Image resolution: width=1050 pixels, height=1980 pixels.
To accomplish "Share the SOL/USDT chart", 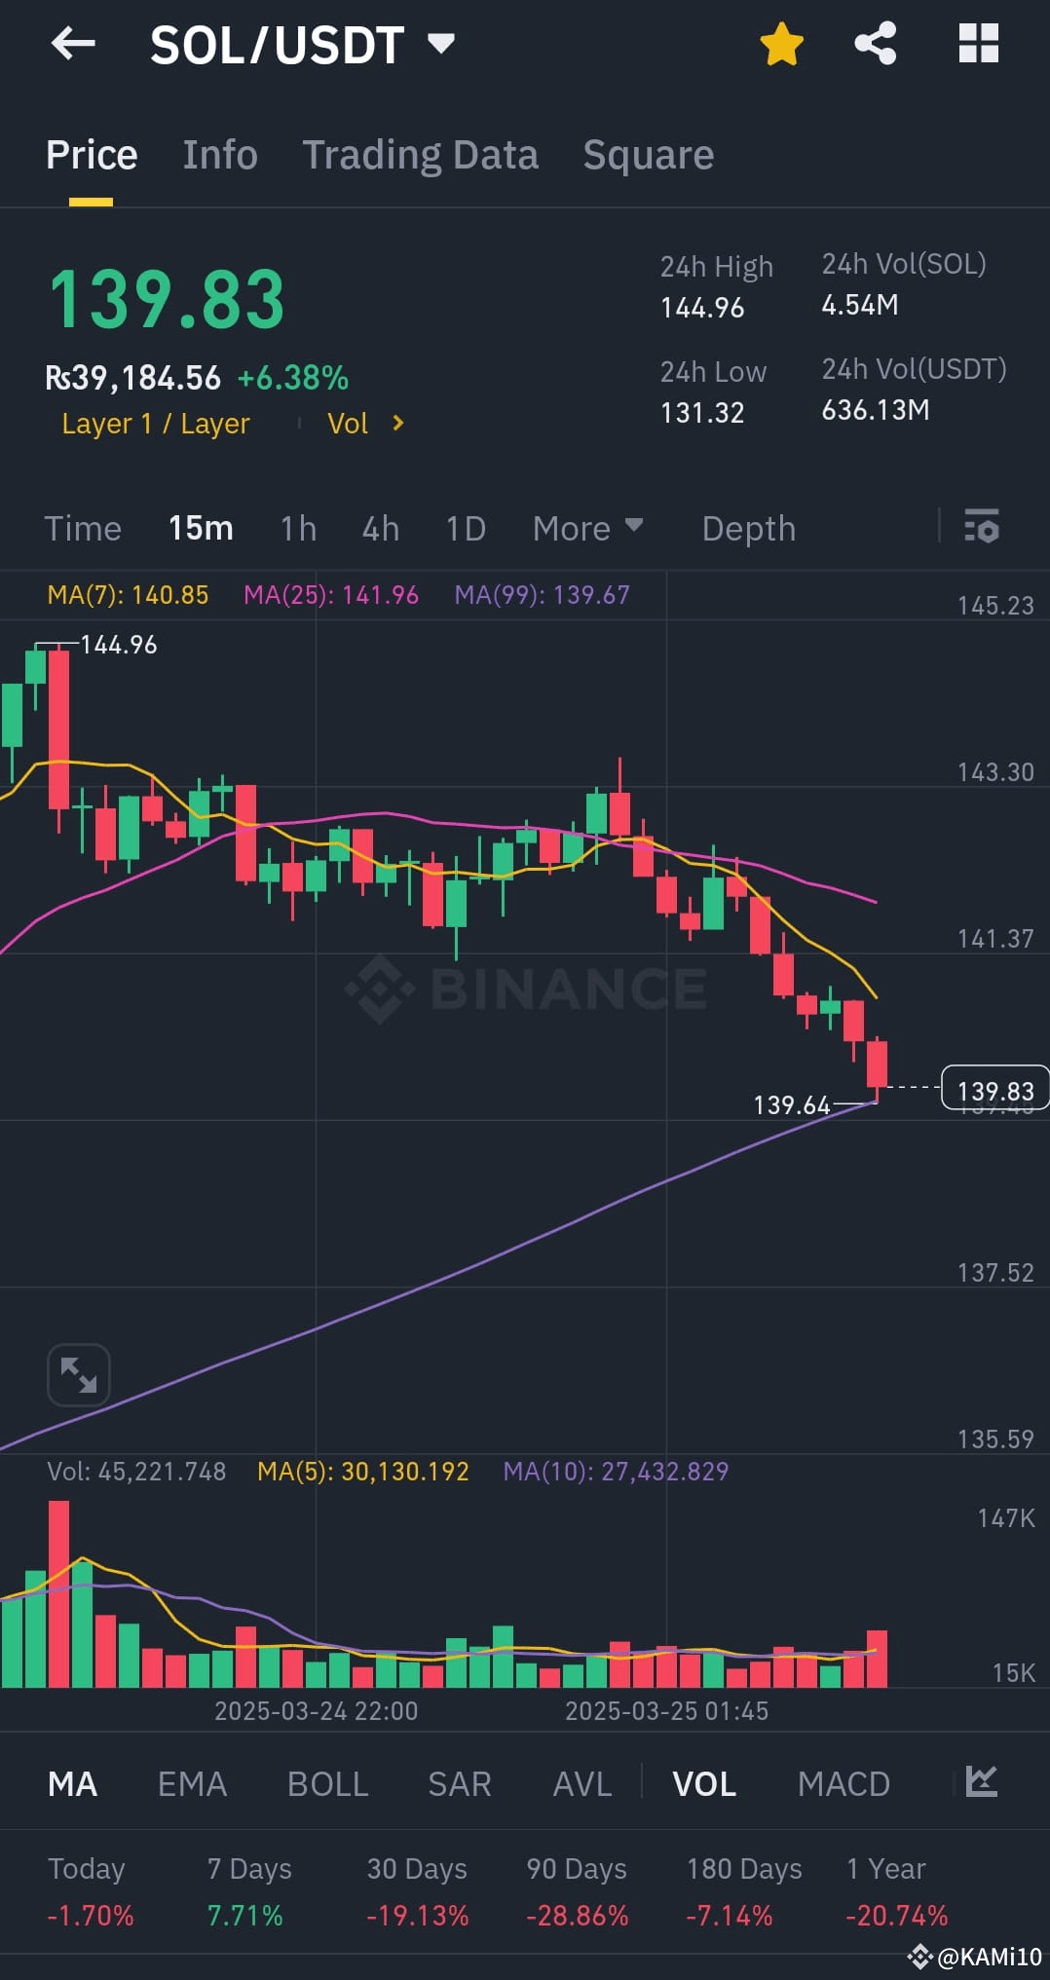I will pyautogui.click(x=874, y=44).
